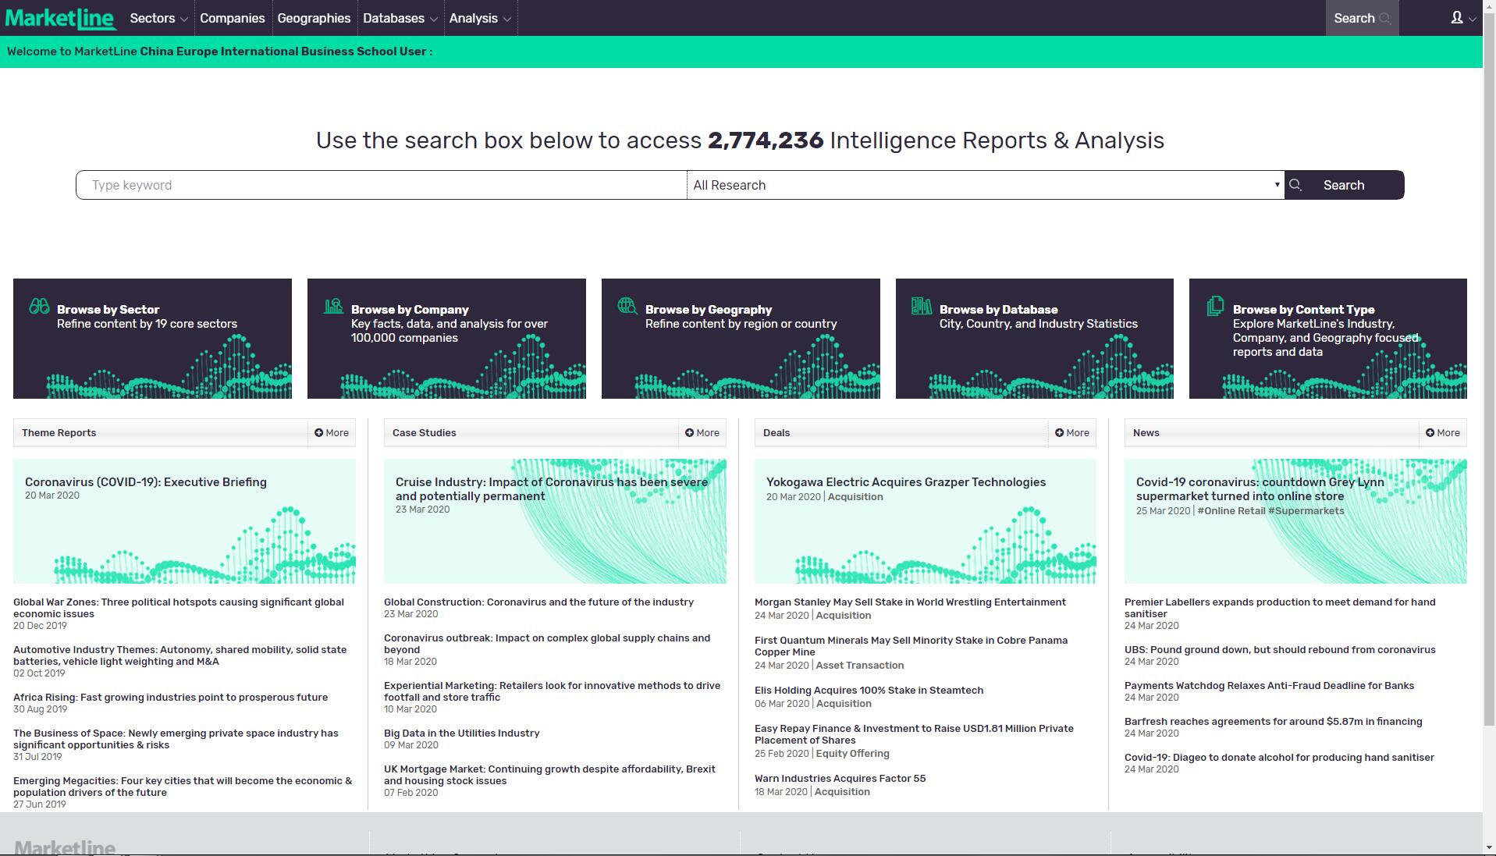The height and width of the screenshot is (856, 1496).
Task: Focus the Type keyword search field
Action: click(x=382, y=185)
